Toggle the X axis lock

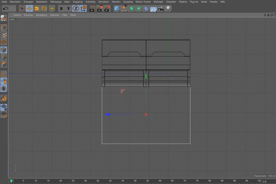[x=61, y=8]
